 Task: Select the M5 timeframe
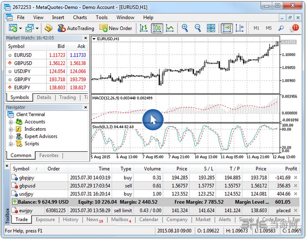268,28
